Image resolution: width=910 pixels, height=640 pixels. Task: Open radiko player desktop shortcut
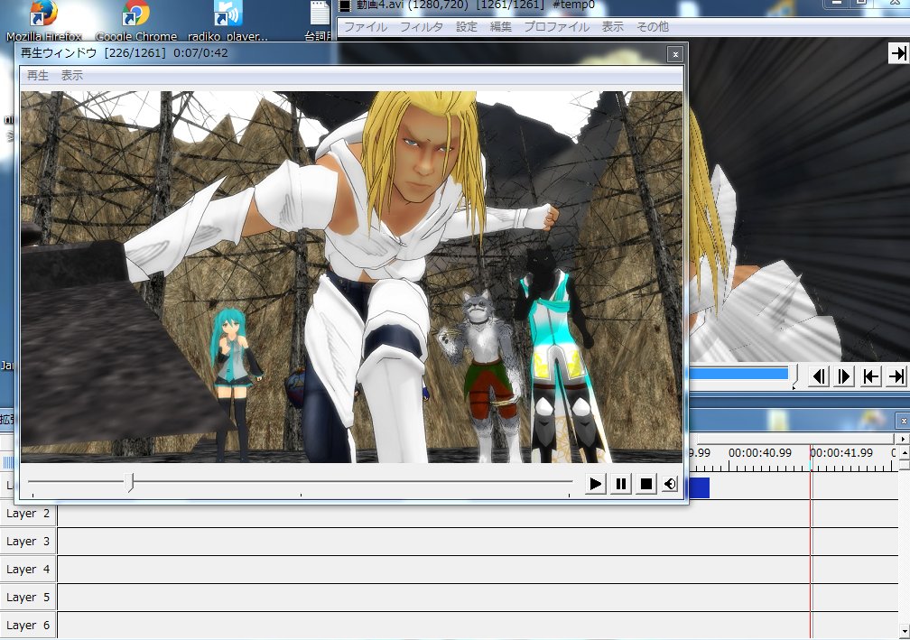227,21
